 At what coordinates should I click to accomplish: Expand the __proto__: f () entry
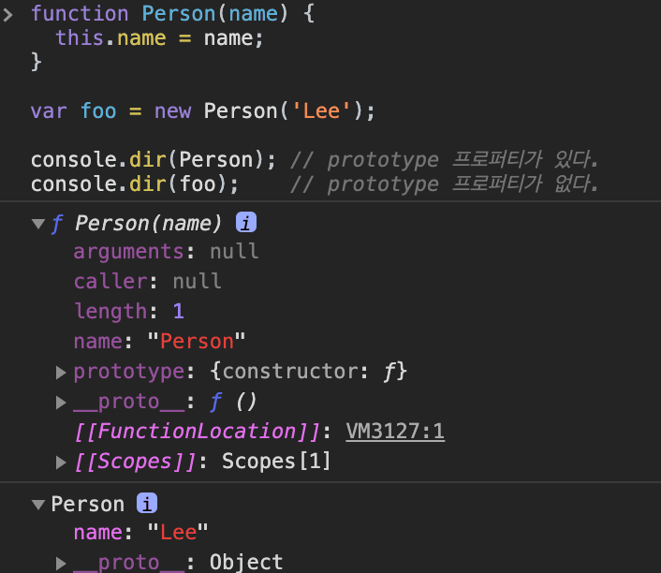pos(61,402)
